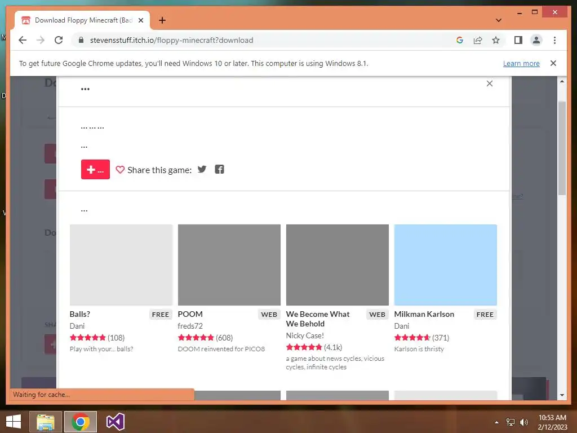
Task: Click the Chrome taskbar icon
Action: 81,422
